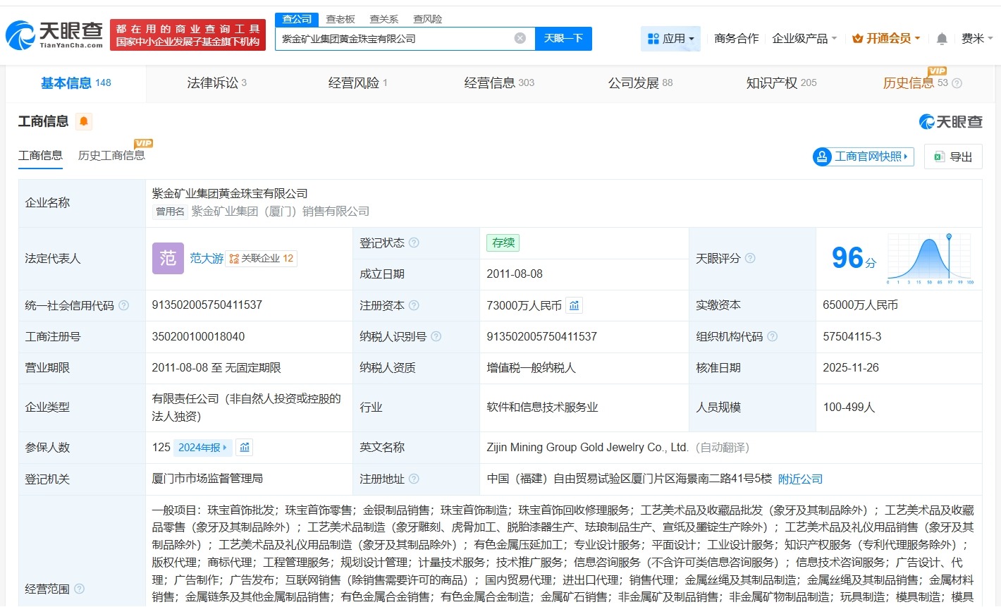Screen dimensions: 1001x607
Task: Switch to the 查老板 search tab
Action: click(341, 18)
